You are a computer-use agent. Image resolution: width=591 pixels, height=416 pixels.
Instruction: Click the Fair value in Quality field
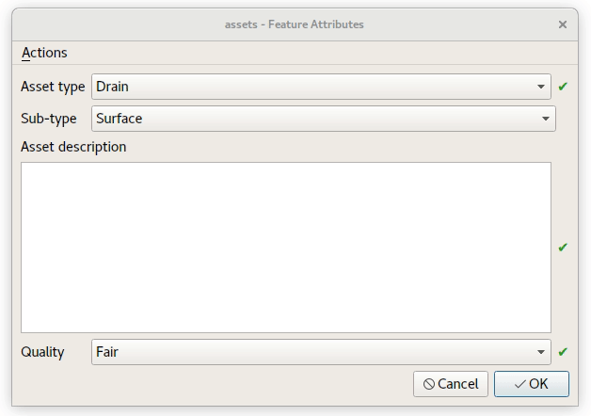click(107, 352)
